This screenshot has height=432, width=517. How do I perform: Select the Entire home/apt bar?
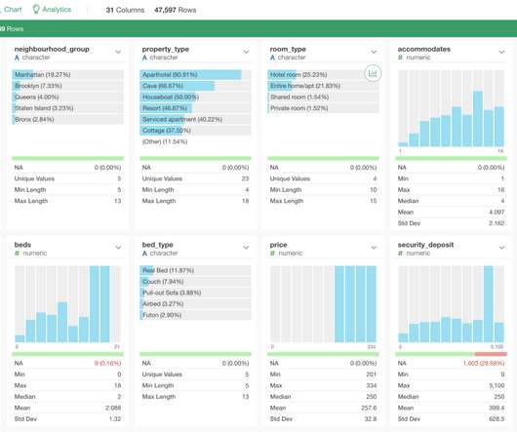pyautogui.click(x=323, y=86)
